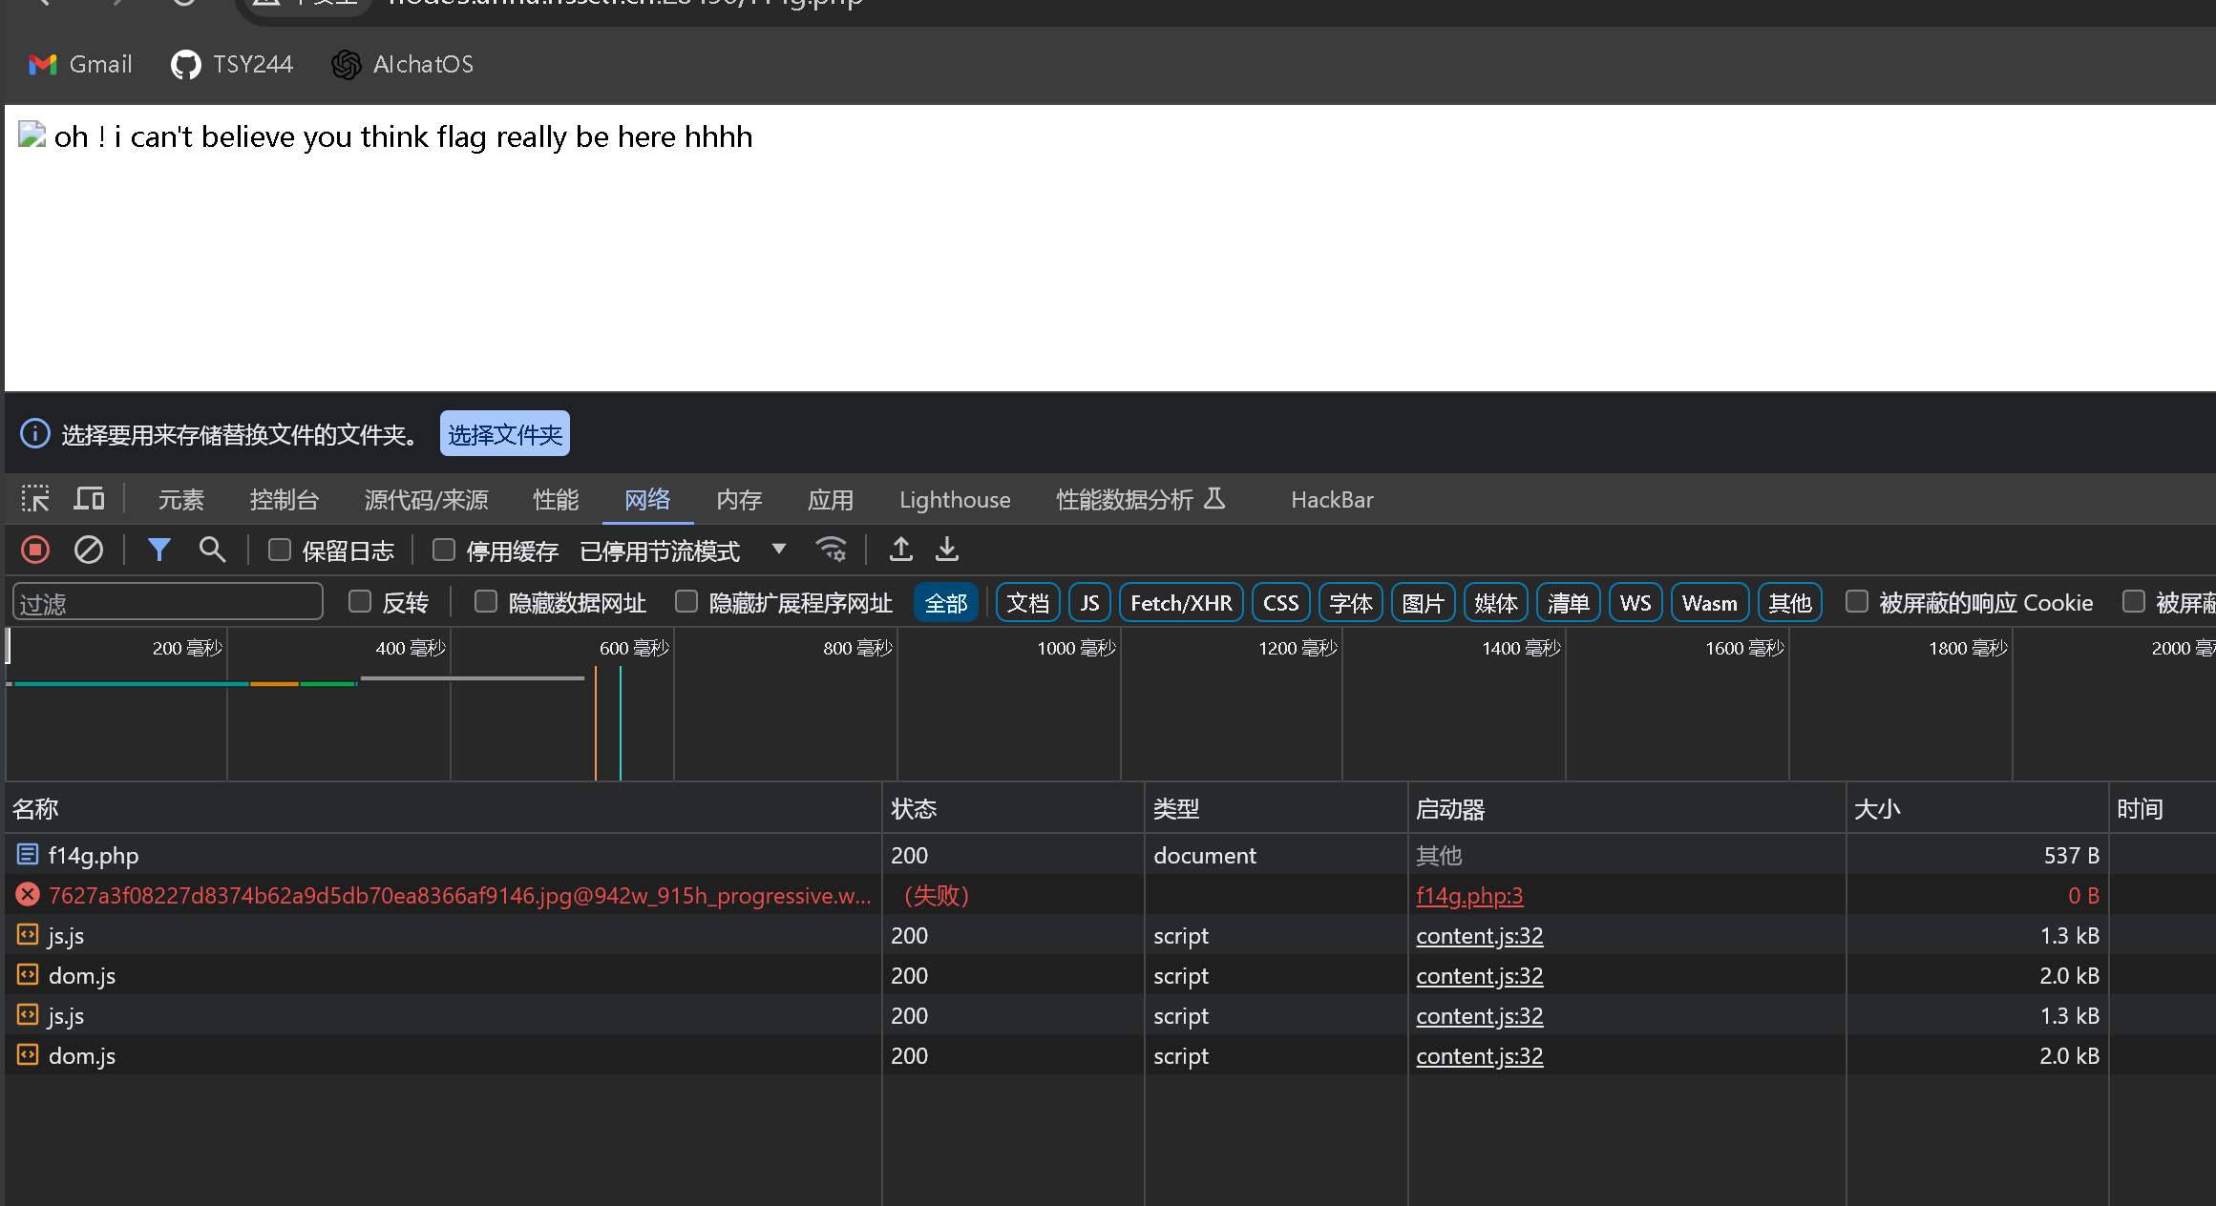Toggle the device toolbar icon
This screenshot has width=2216, height=1206.
89,499
